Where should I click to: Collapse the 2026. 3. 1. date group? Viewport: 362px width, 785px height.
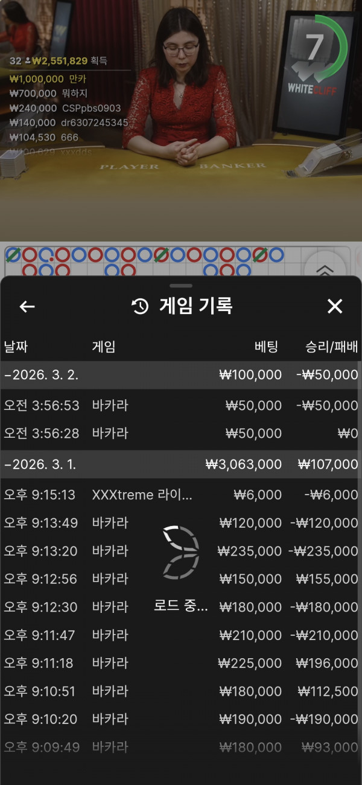point(181,464)
